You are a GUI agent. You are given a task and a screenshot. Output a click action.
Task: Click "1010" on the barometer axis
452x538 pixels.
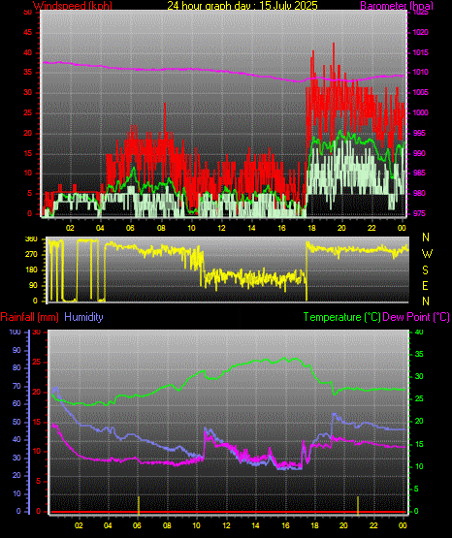tap(420, 73)
